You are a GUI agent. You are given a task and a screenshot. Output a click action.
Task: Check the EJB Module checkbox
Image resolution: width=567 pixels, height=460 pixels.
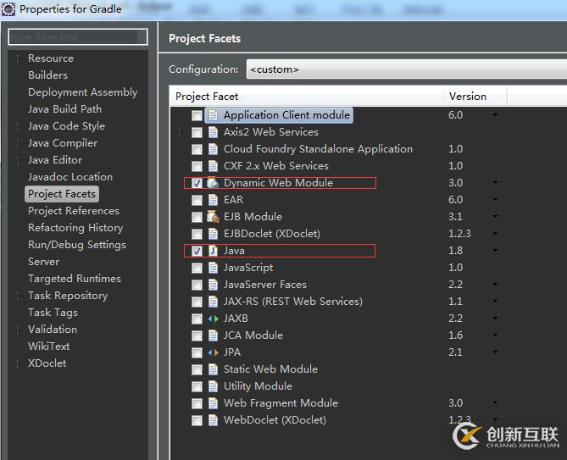point(197,217)
